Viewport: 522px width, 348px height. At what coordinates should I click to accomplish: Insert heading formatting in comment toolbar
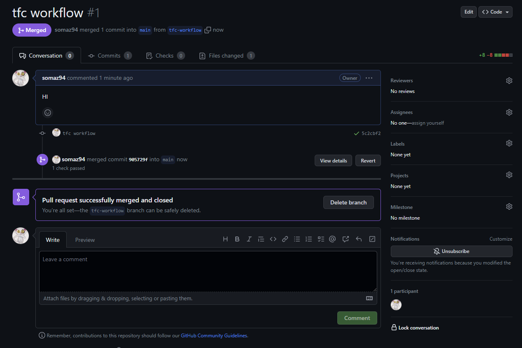coord(225,239)
